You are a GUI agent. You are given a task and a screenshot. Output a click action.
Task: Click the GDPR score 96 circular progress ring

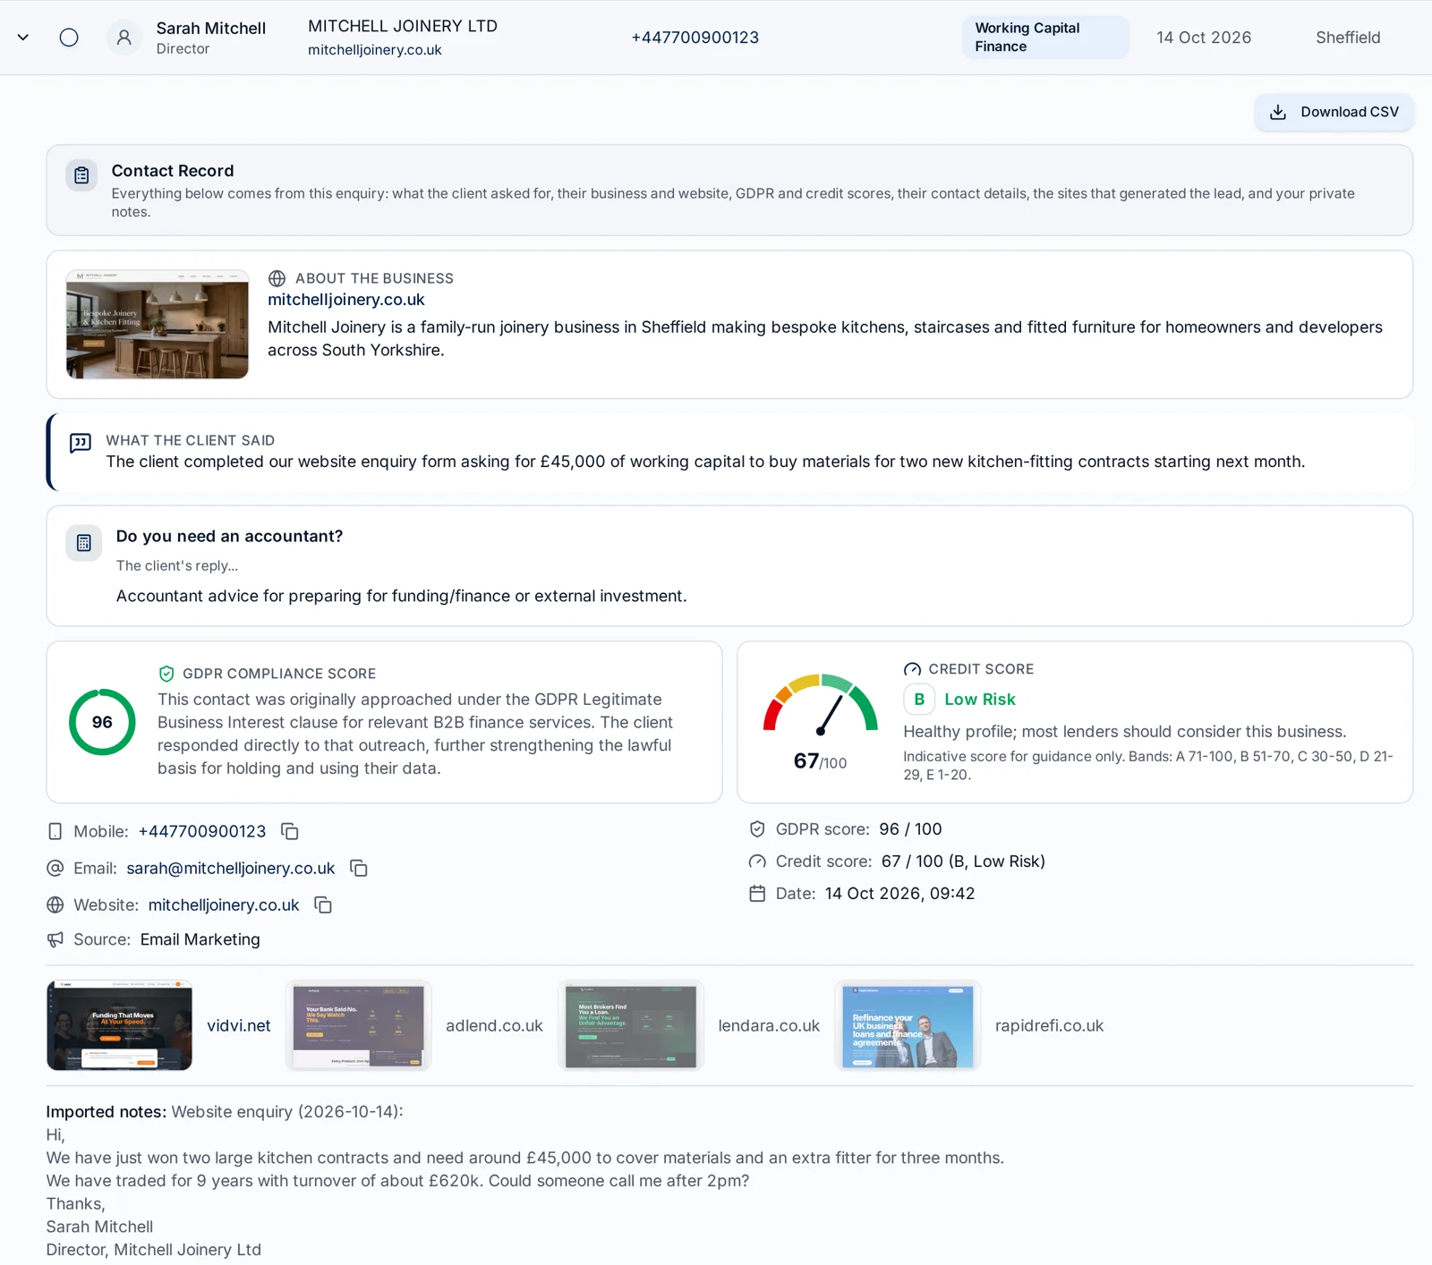pos(102,722)
